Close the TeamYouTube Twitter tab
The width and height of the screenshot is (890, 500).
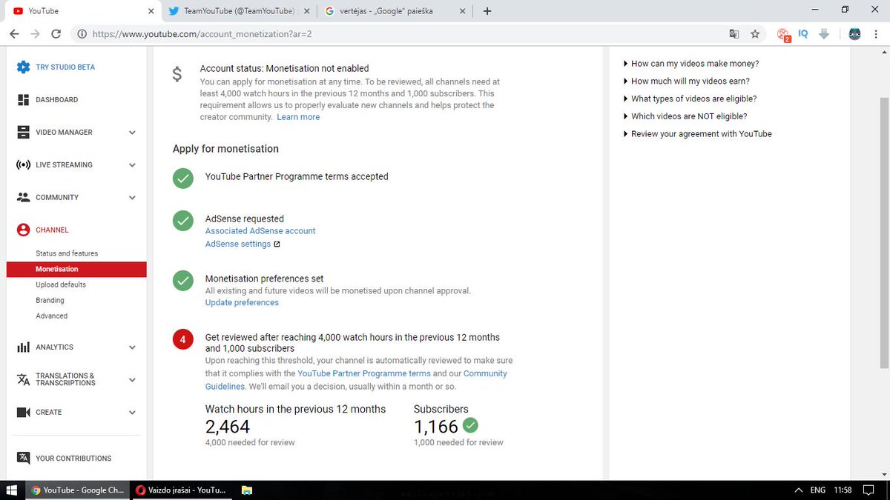point(307,11)
